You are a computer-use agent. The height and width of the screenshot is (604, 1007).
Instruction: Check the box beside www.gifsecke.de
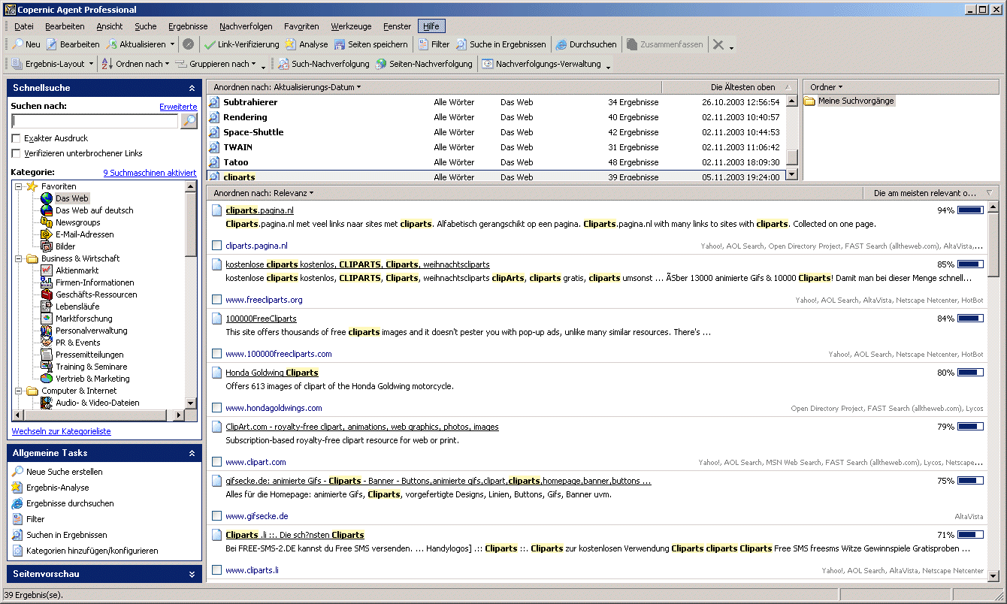(x=216, y=516)
